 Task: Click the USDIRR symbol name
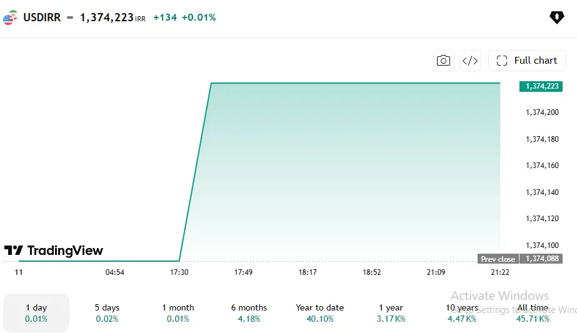42,17
